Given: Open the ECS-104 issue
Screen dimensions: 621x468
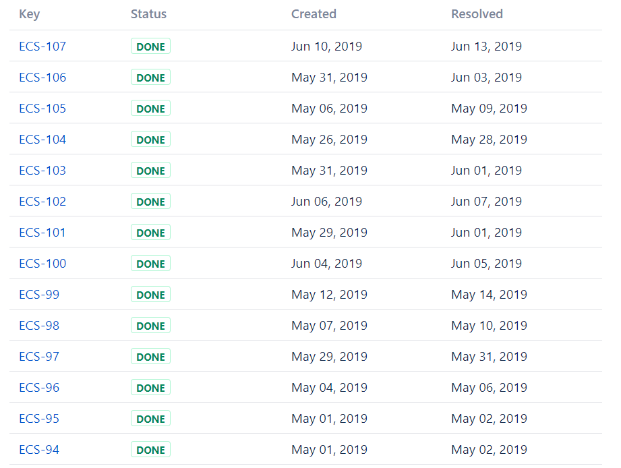Looking at the screenshot, I should (42, 140).
